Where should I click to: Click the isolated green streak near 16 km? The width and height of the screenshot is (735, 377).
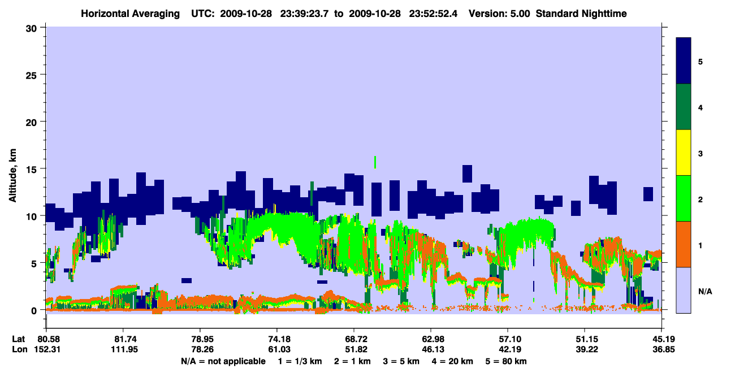coord(375,162)
